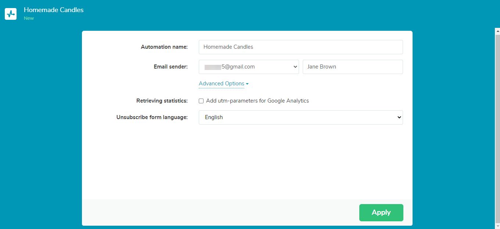Click the New status label
The image size is (500, 229).
click(x=29, y=18)
